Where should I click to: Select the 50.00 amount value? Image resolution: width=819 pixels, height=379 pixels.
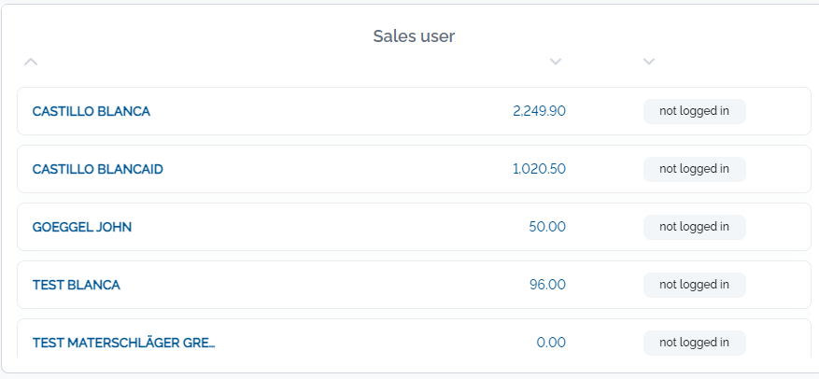point(547,227)
